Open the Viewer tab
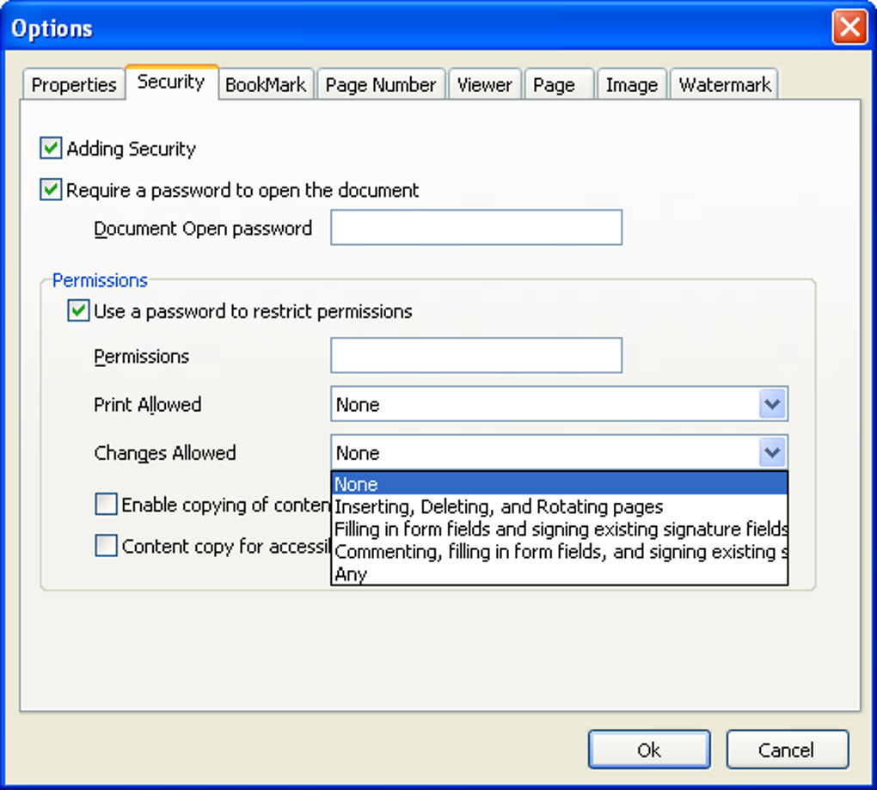Viewport: 877px width, 790px height. click(x=485, y=85)
